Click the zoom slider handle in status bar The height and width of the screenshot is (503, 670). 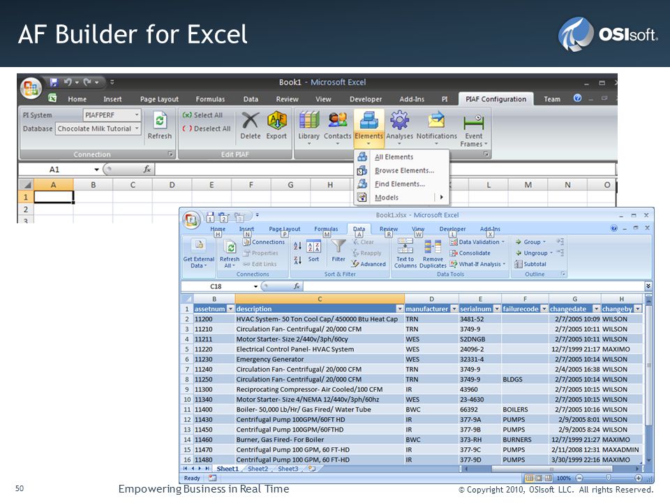pos(609,478)
